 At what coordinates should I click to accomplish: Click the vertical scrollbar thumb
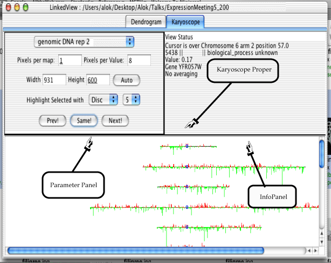[x=322, y=154]
